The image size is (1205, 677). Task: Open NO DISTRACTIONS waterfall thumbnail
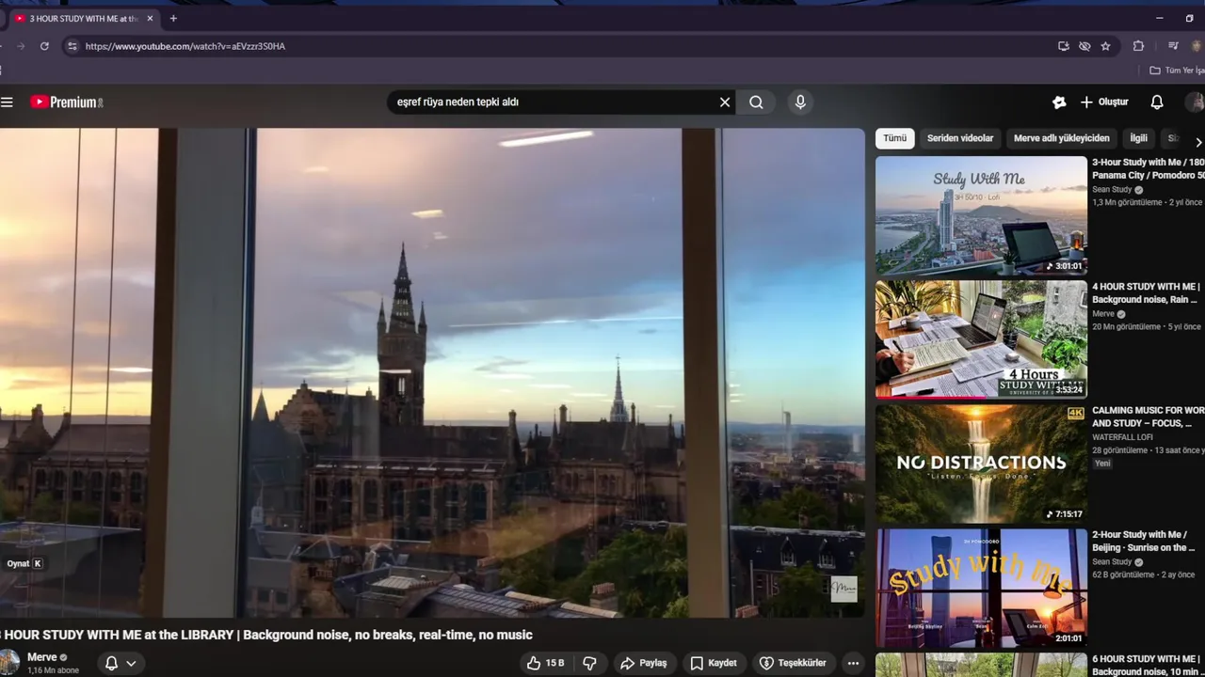point(981,464)
